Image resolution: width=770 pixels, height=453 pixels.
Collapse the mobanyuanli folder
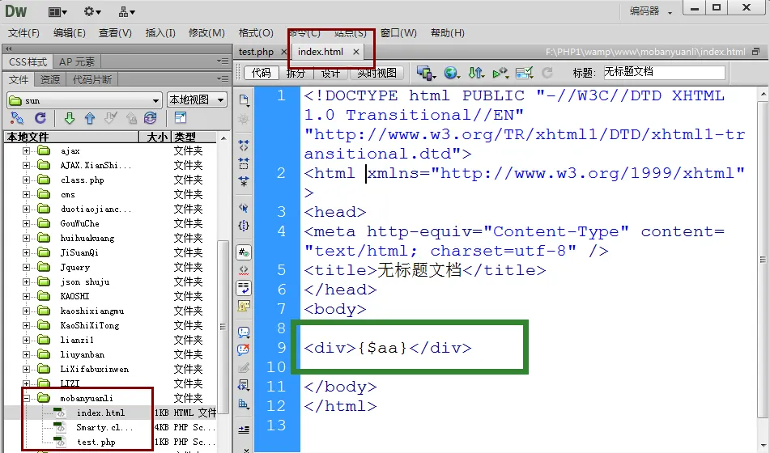tap(26, 398)
